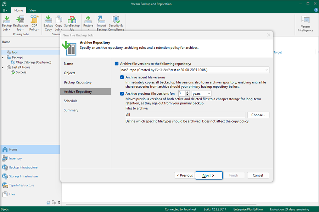
Task: Click 'Enterprise Plus Edition' in status bar
Action: point(248,210)
